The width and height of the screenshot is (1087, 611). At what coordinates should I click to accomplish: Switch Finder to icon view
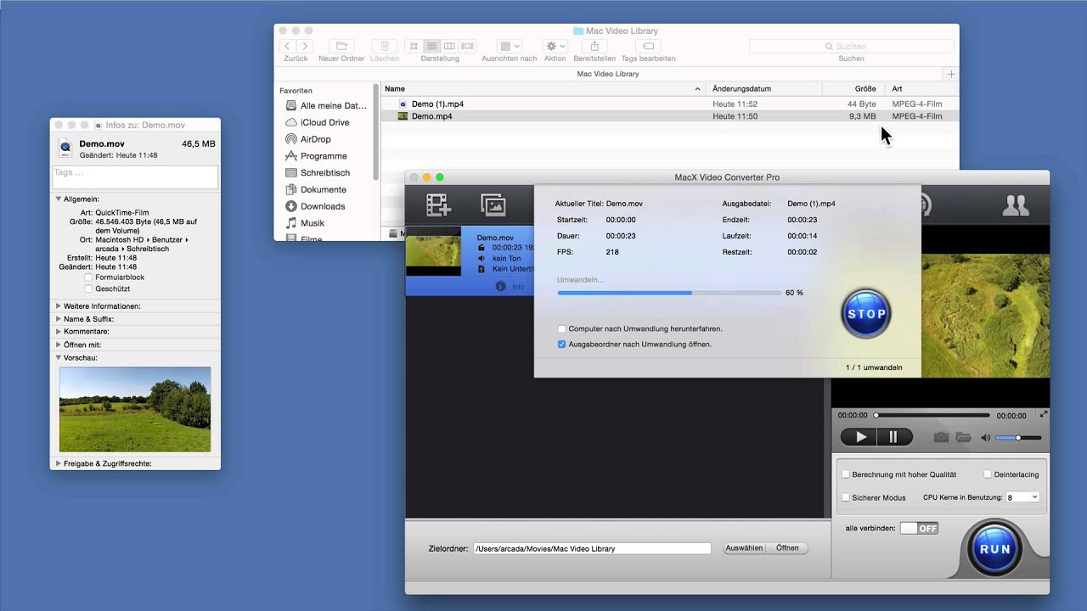tap(414, 46)
